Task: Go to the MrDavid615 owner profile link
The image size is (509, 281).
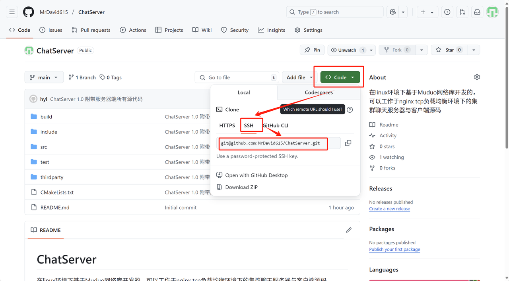Action: (x=54, y=12)
